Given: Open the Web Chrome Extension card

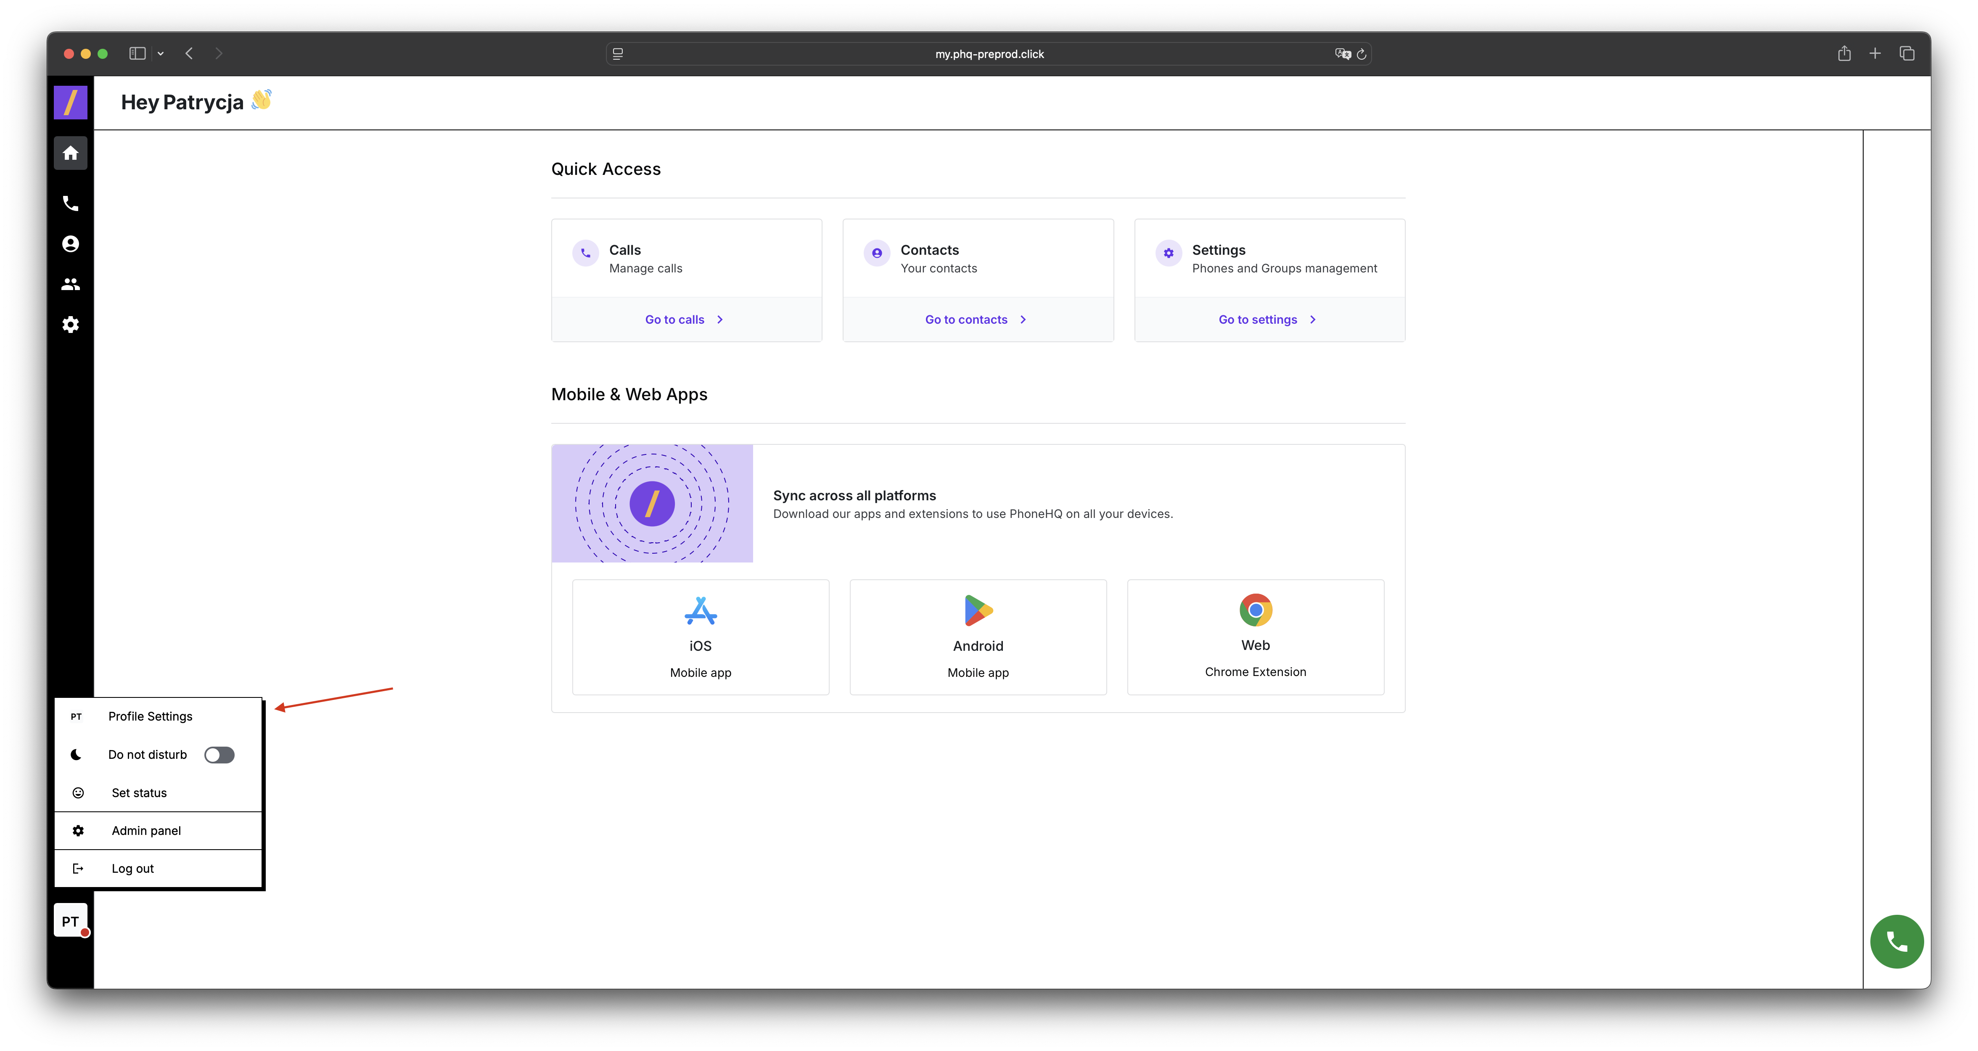Looking at the screenshot, I should (1255, 637).
